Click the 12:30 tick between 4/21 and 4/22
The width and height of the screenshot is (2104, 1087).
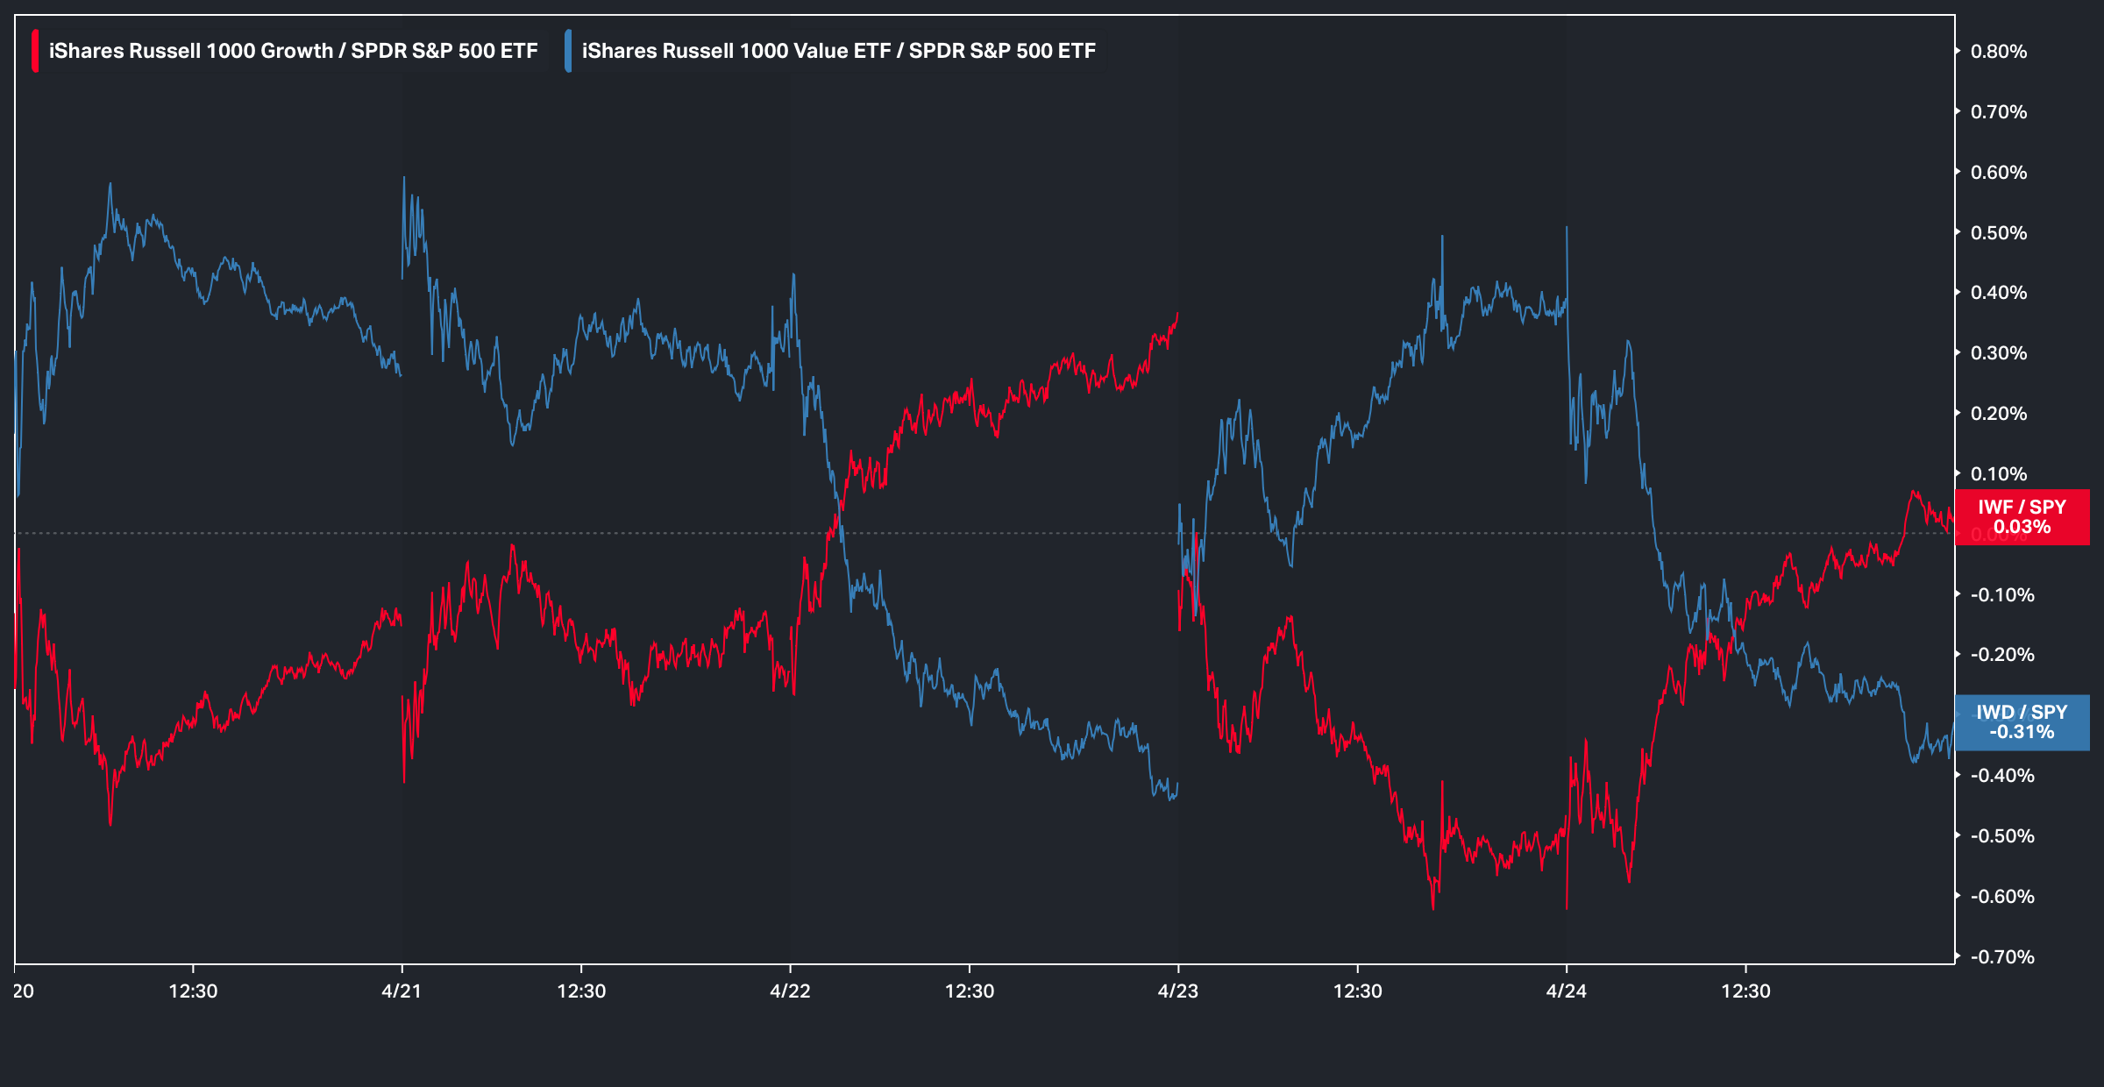pyautogui.click(x=581, y=991)
